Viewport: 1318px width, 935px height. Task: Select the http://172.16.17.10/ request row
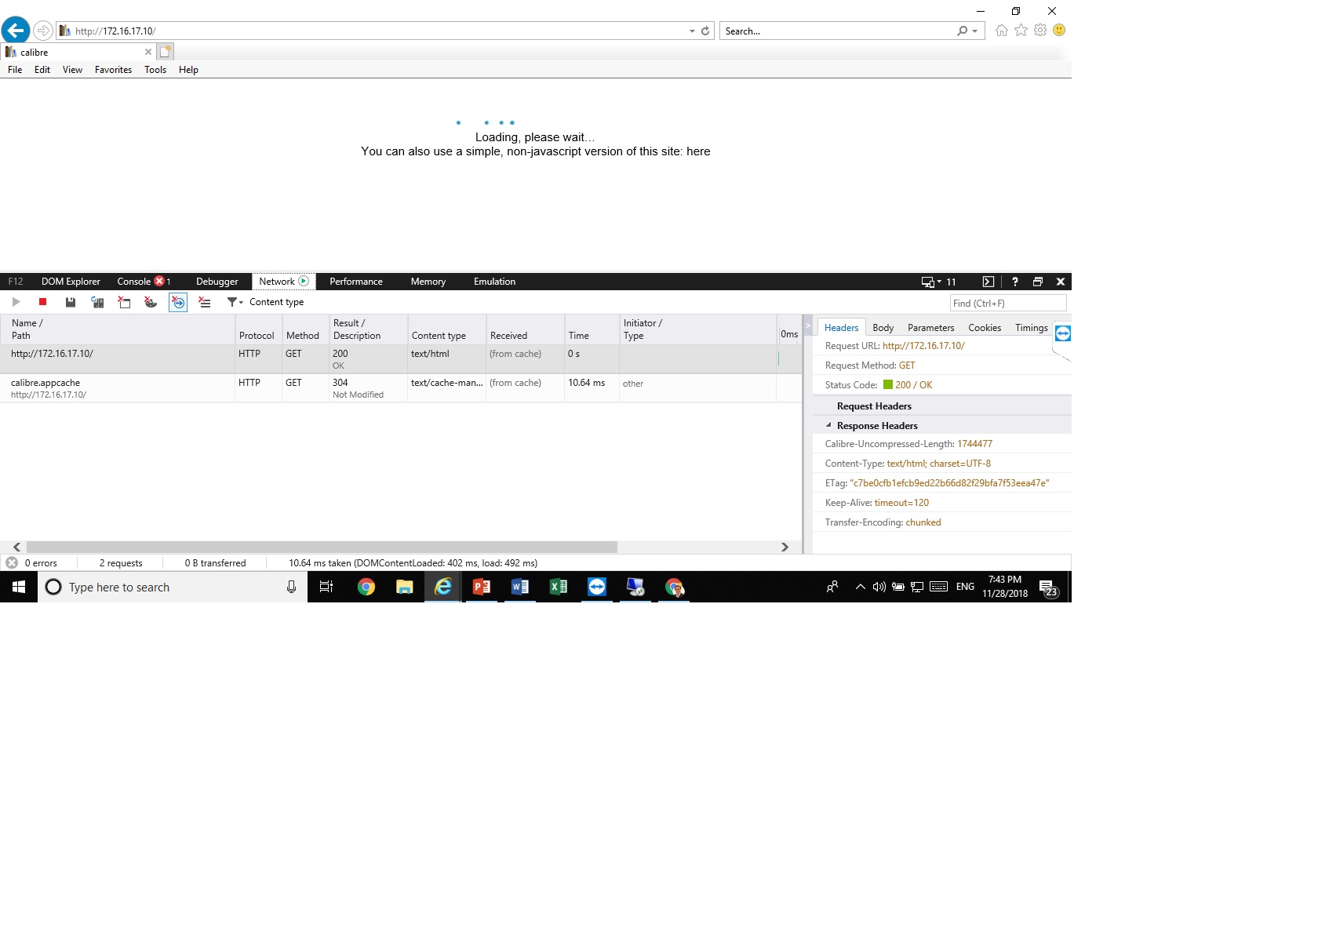(x=400, y=359)
